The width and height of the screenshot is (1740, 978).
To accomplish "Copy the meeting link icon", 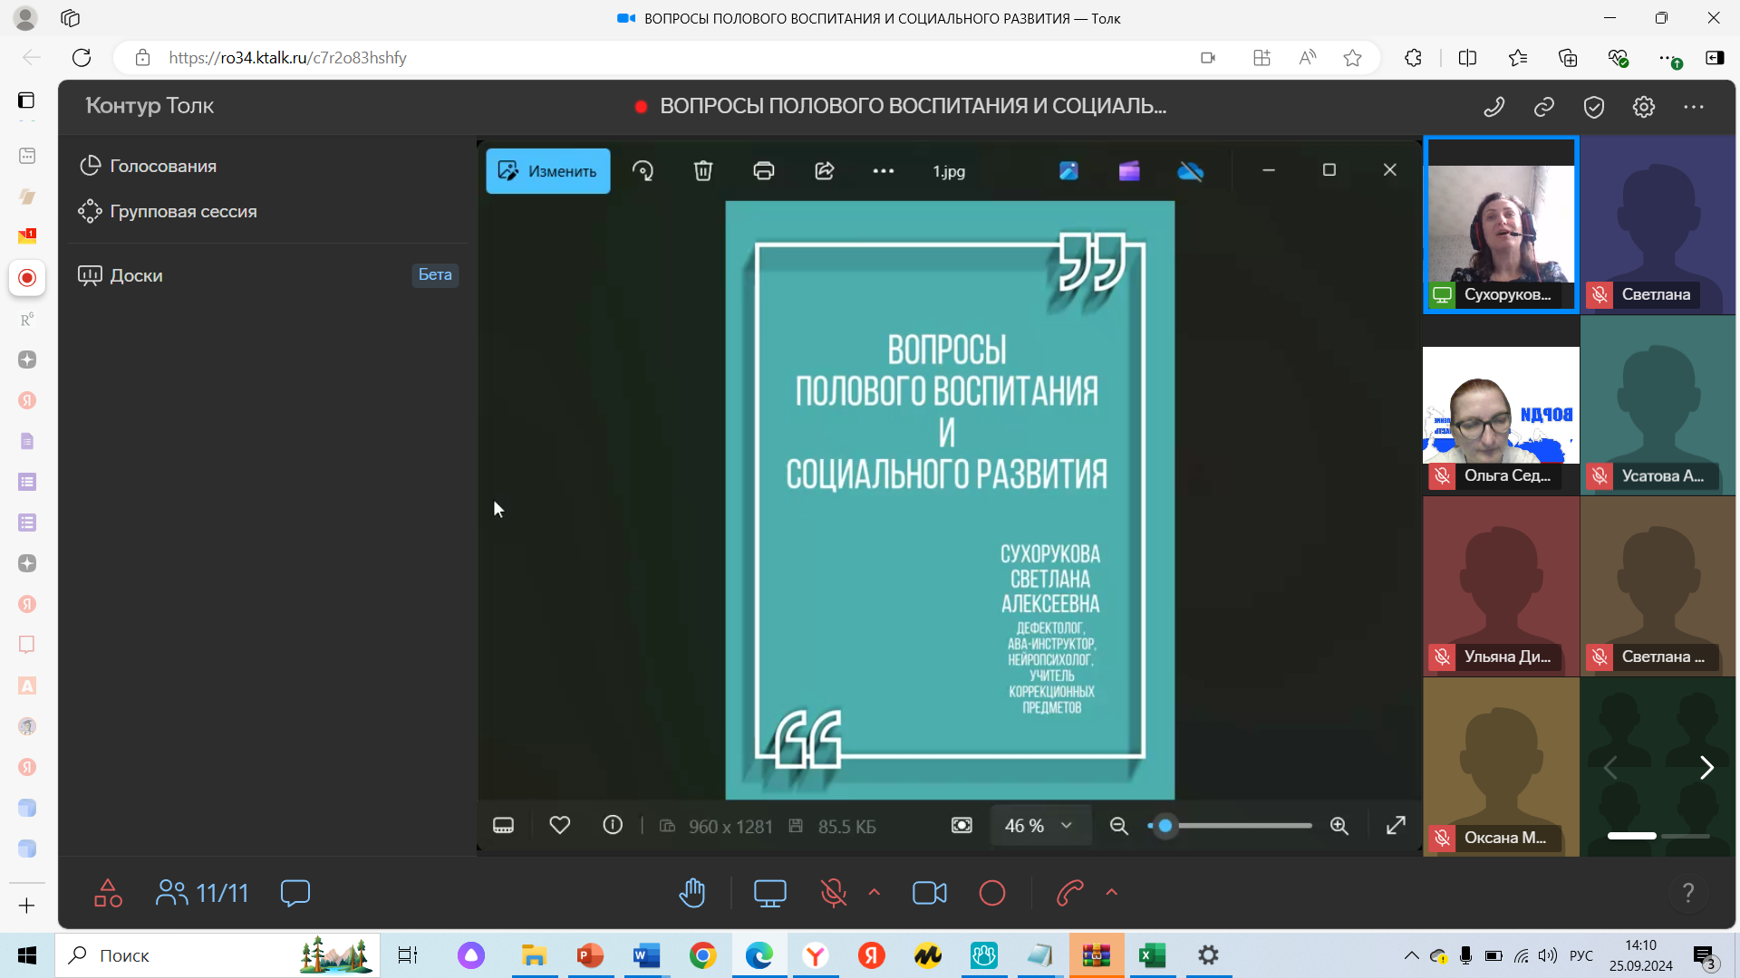I will 1544,108.
